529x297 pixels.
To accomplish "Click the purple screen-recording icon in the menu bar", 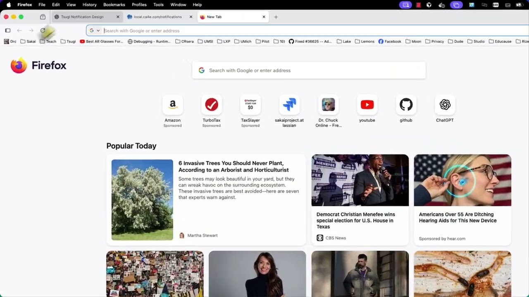I will pos(406,5).
